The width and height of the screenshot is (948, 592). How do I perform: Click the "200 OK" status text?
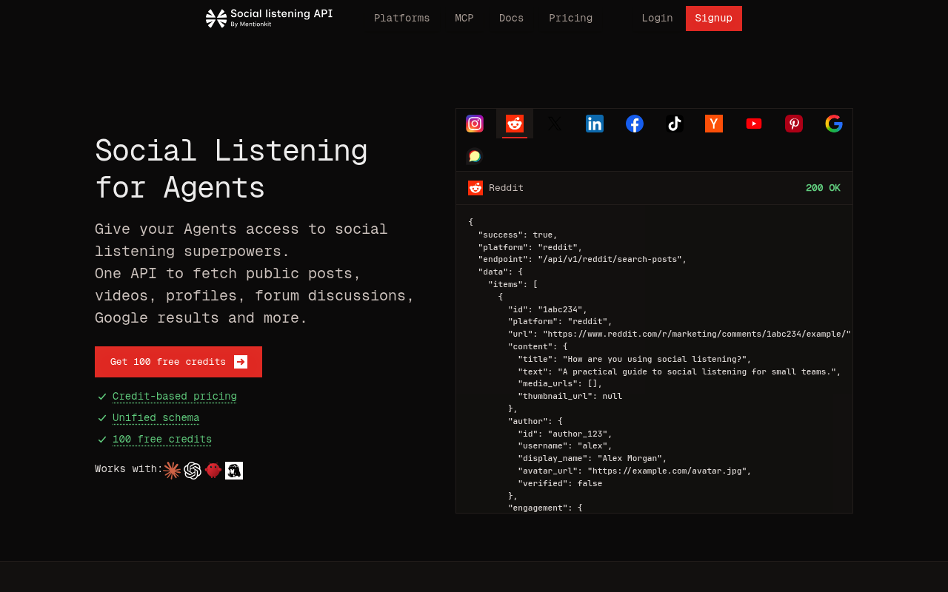point(823,188)
